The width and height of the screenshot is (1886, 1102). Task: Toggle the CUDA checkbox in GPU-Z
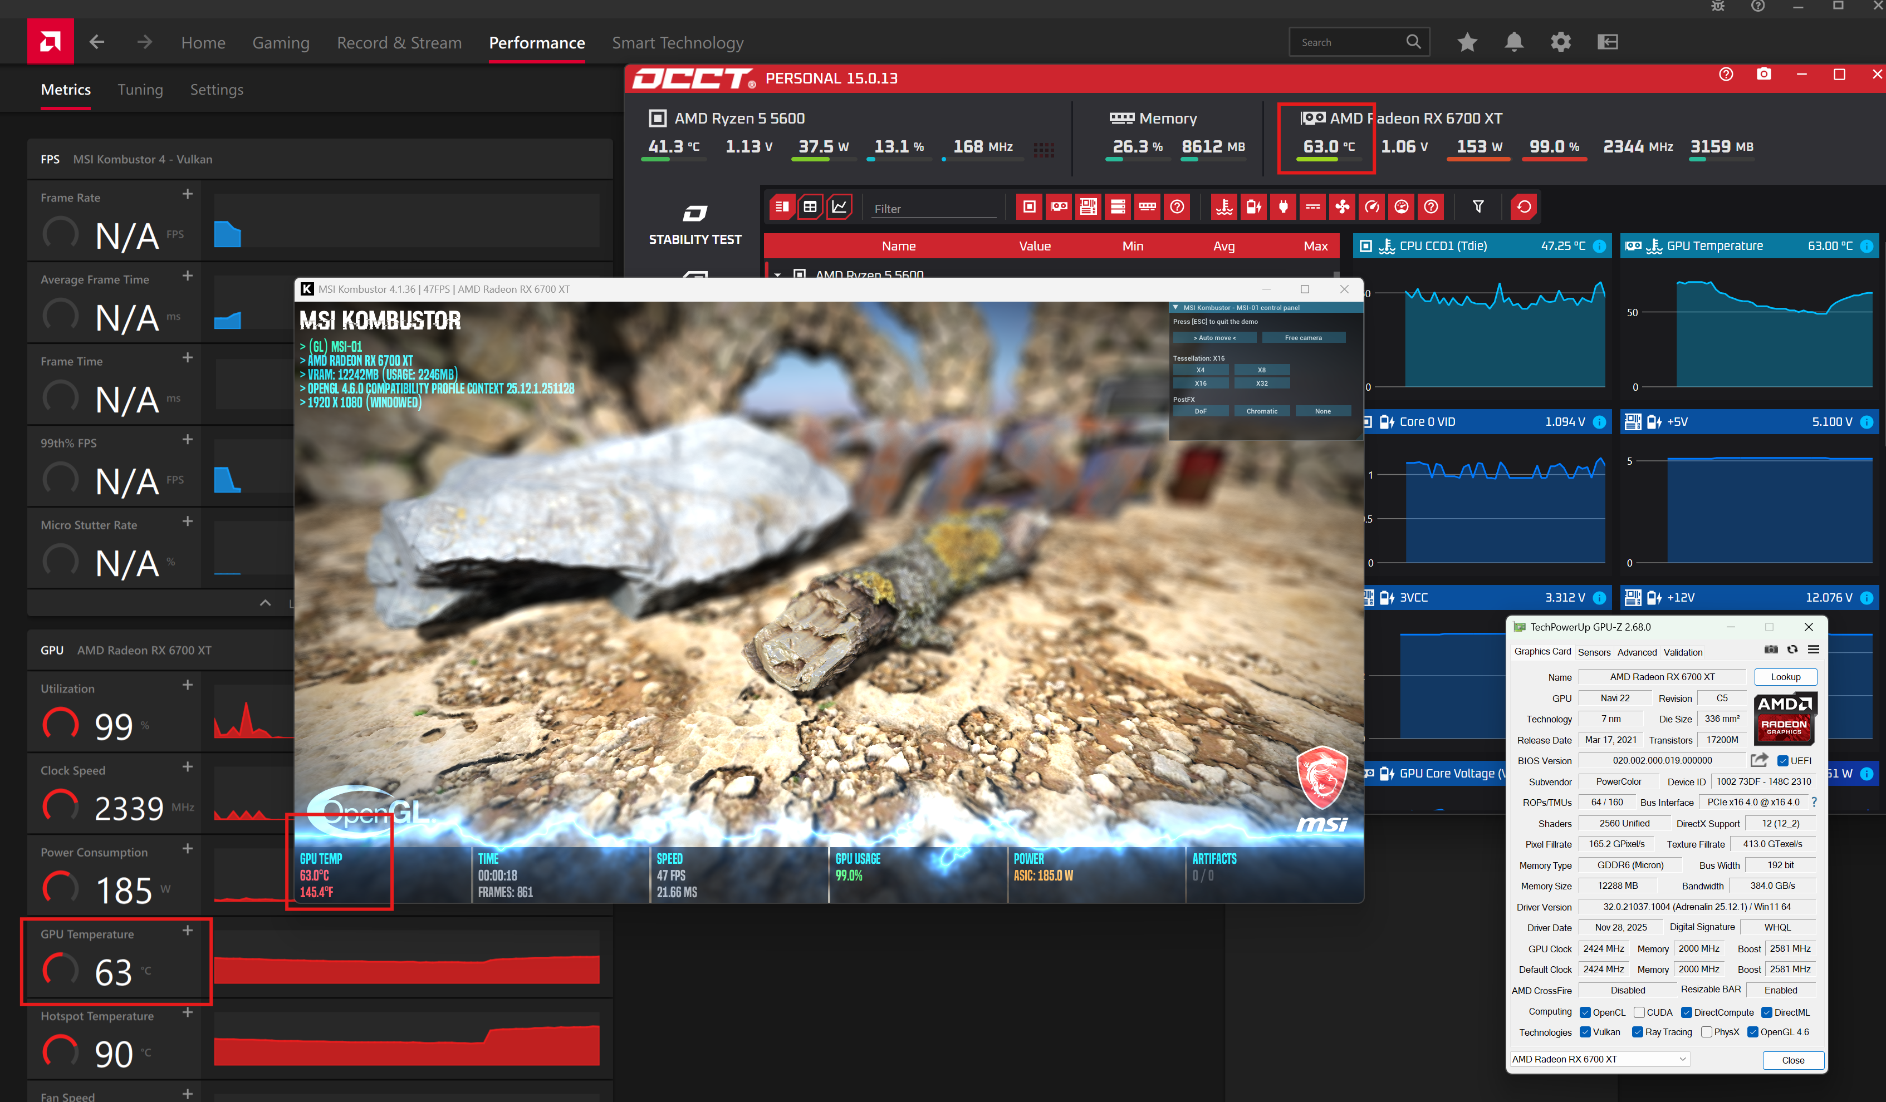coord(1639,1012)
